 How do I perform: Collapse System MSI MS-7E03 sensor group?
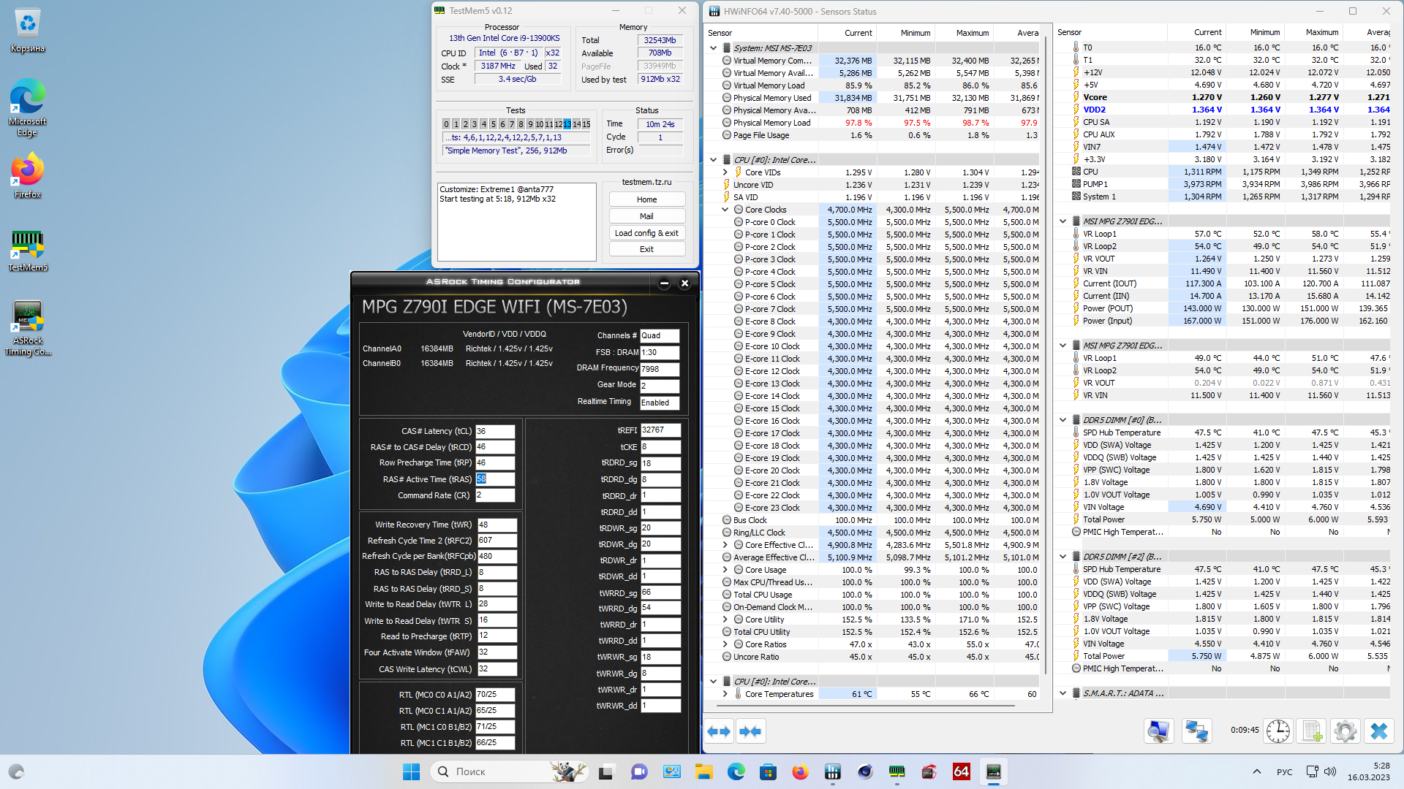click(714, 48)
